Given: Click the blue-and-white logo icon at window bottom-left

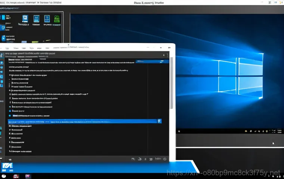Looking at the screenshot, I should [7, 165].
